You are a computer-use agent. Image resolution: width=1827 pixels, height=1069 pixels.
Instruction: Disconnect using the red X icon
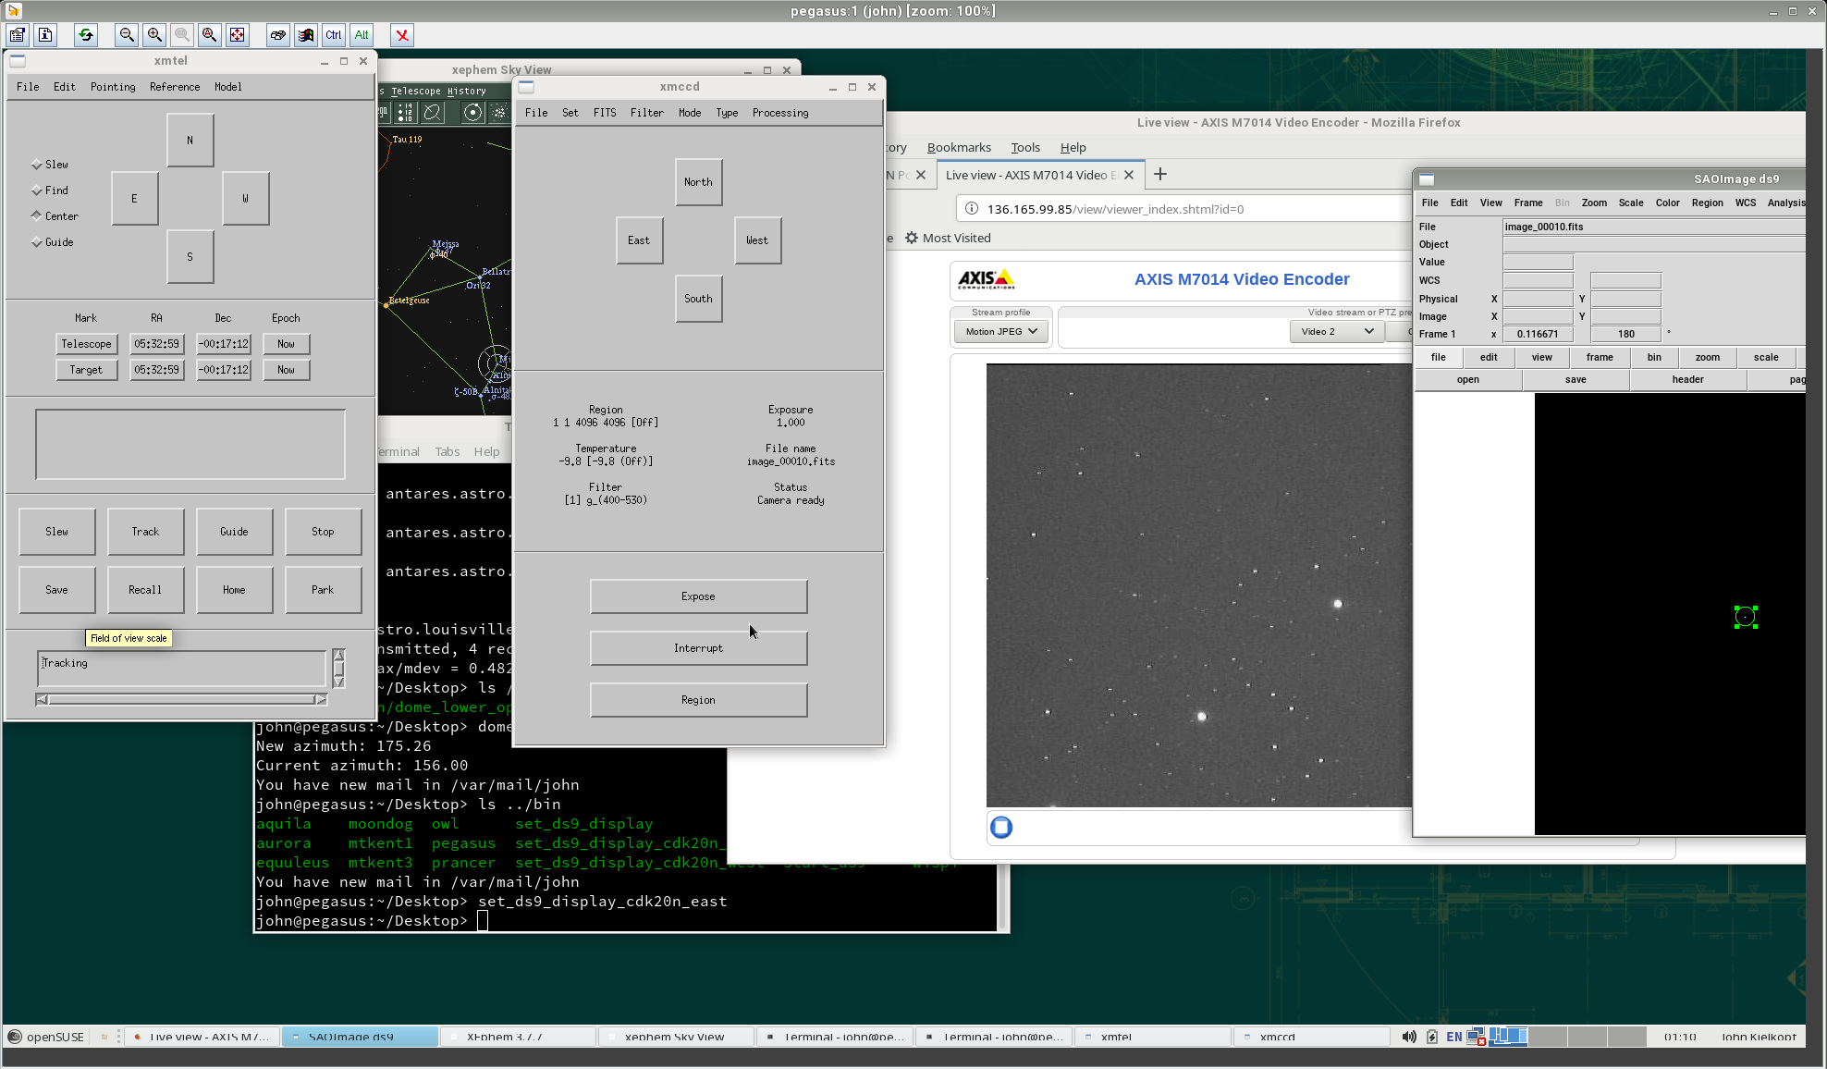coord(402,35)
